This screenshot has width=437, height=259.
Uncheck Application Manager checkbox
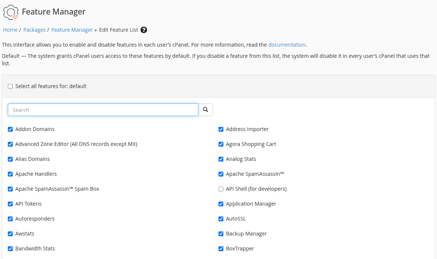[x=221, y=204]
